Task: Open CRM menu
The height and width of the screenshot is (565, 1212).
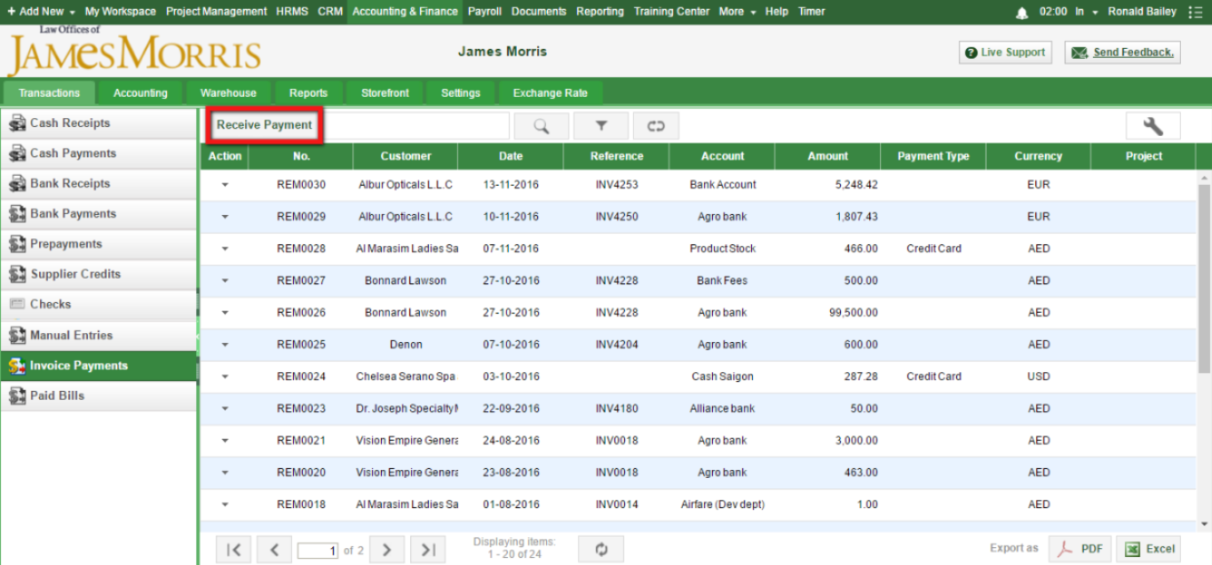Action: 330,12
